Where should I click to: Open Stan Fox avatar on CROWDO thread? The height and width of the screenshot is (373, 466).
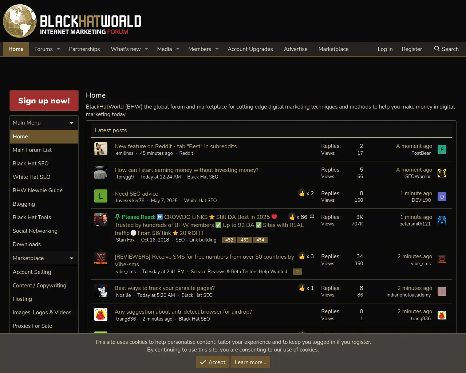(101, 220)
